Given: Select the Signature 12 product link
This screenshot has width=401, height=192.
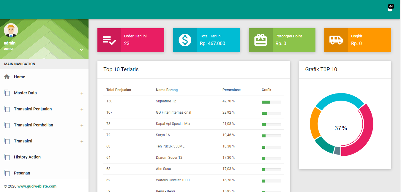Looking at the screenshot, I should pos(166,101).
